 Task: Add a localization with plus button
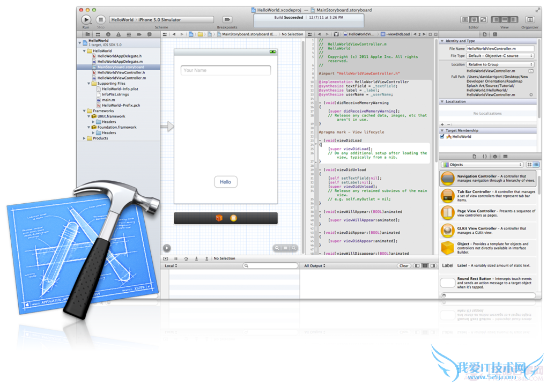tap(442, 124)
